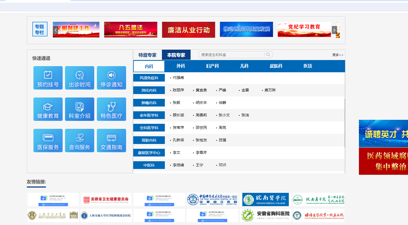Visit 上海交通大学医学院附属瑞金医院 link

106,215
